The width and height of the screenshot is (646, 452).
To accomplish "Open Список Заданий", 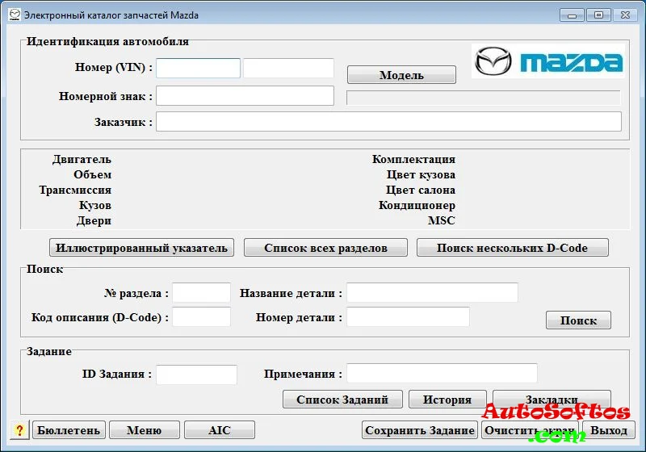I will click(x=342, y=400).
